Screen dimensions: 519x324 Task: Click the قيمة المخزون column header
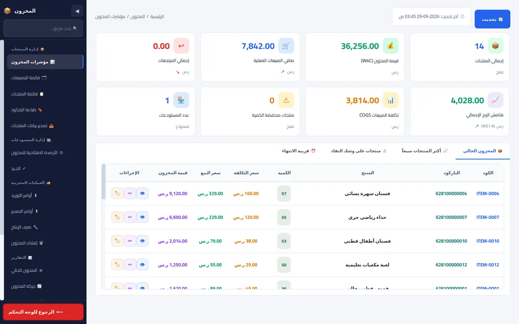(173, 173)
